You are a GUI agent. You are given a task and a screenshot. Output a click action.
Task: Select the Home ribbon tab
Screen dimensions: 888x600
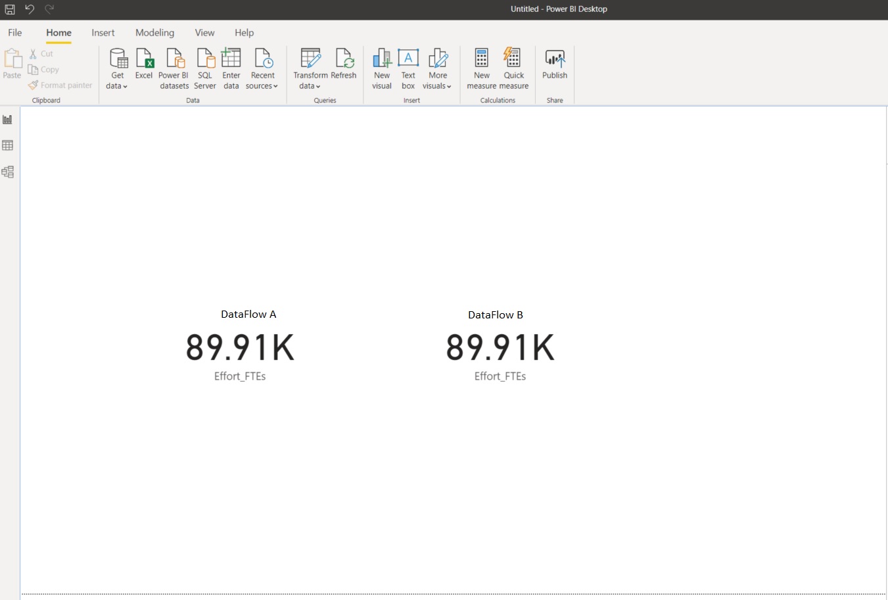[x=59, y=33]
